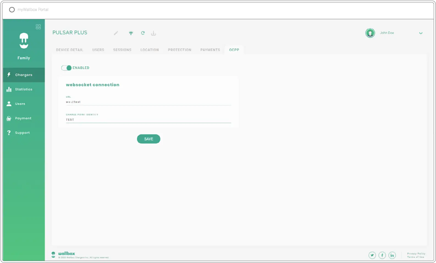This screenshot has width=436, height=263.
Task: Switch to the Users tab
Action: pyautogui.click(x=98, y=50)
